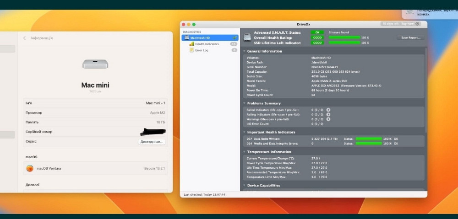Click the Mac mini - 1 name field
This screenshot has height=219, width=458.
pos(155,103)
